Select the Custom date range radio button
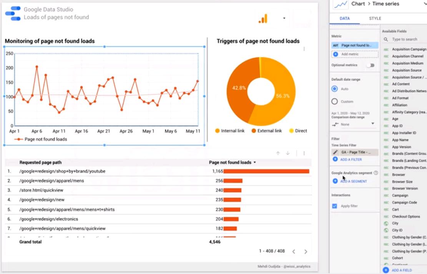Viewport: 427px width, 274px height. [x=334, y=101]
